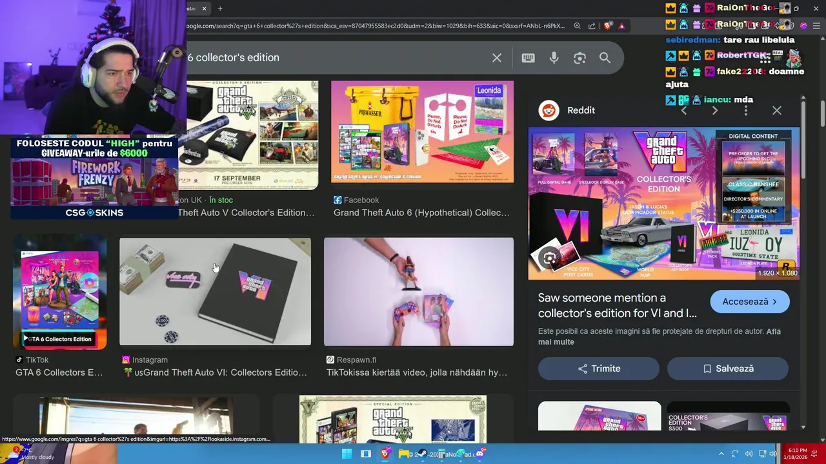
Task: Show hidden system tray icons chevron
Action: click(721, 454)
